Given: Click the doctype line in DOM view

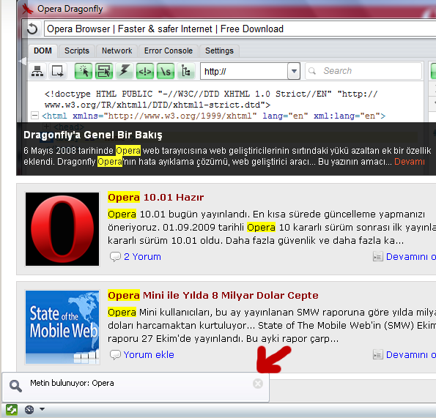Looking at the screenshot, I should point(211,100).
